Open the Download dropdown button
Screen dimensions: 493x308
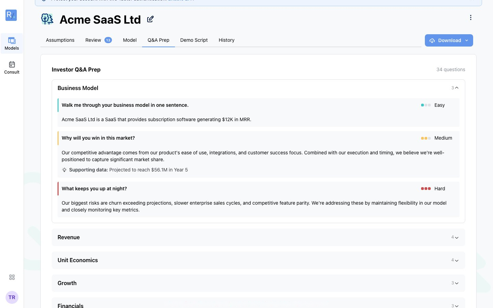(x=449, y=40)
